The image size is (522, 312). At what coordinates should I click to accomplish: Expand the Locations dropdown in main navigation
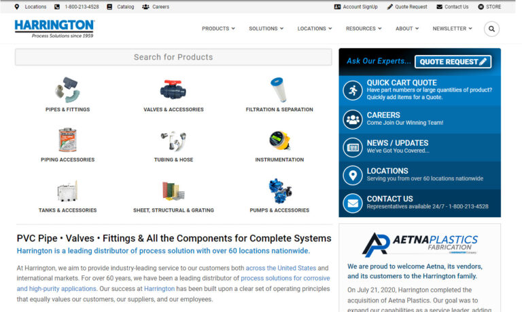coord(315,28)
